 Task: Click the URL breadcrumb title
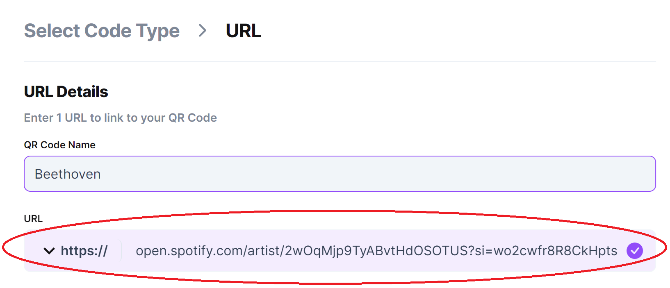(243, 31)
